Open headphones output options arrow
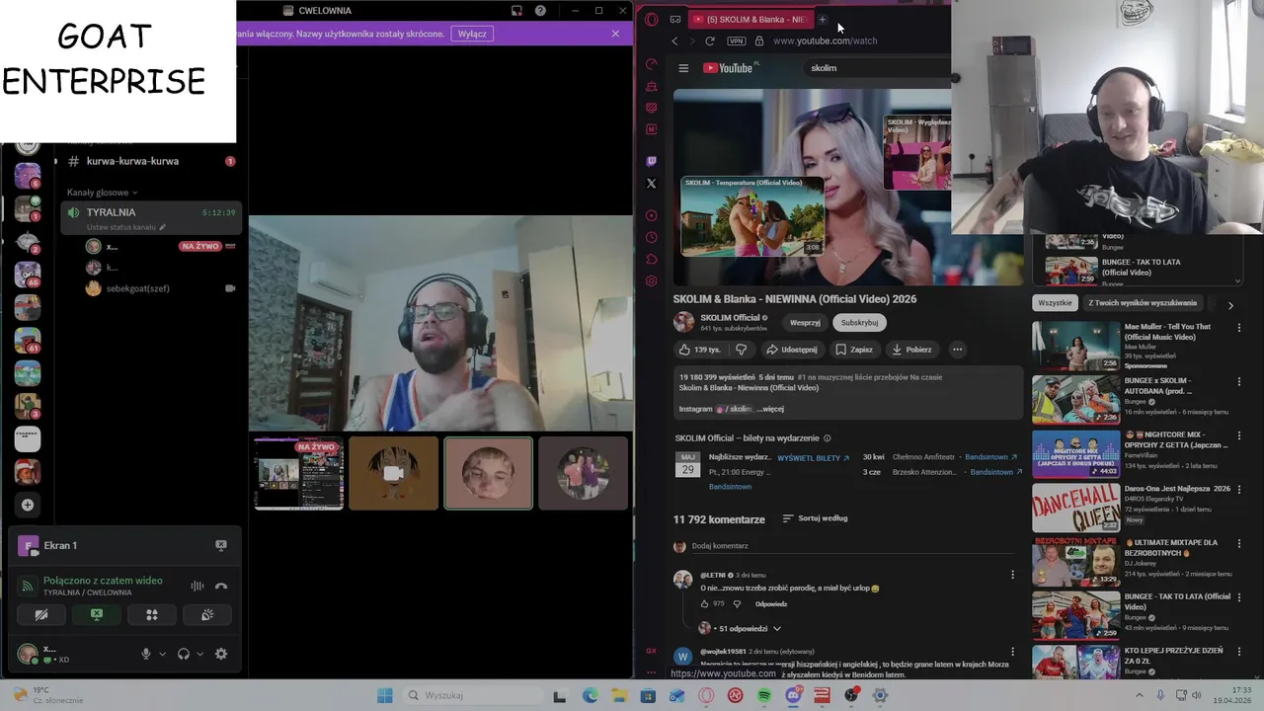Screen dimensions: 1264x711 point(199,654)
